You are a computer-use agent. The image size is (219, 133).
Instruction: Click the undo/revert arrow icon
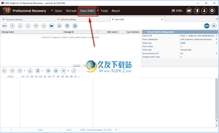[x=36, y=26]
